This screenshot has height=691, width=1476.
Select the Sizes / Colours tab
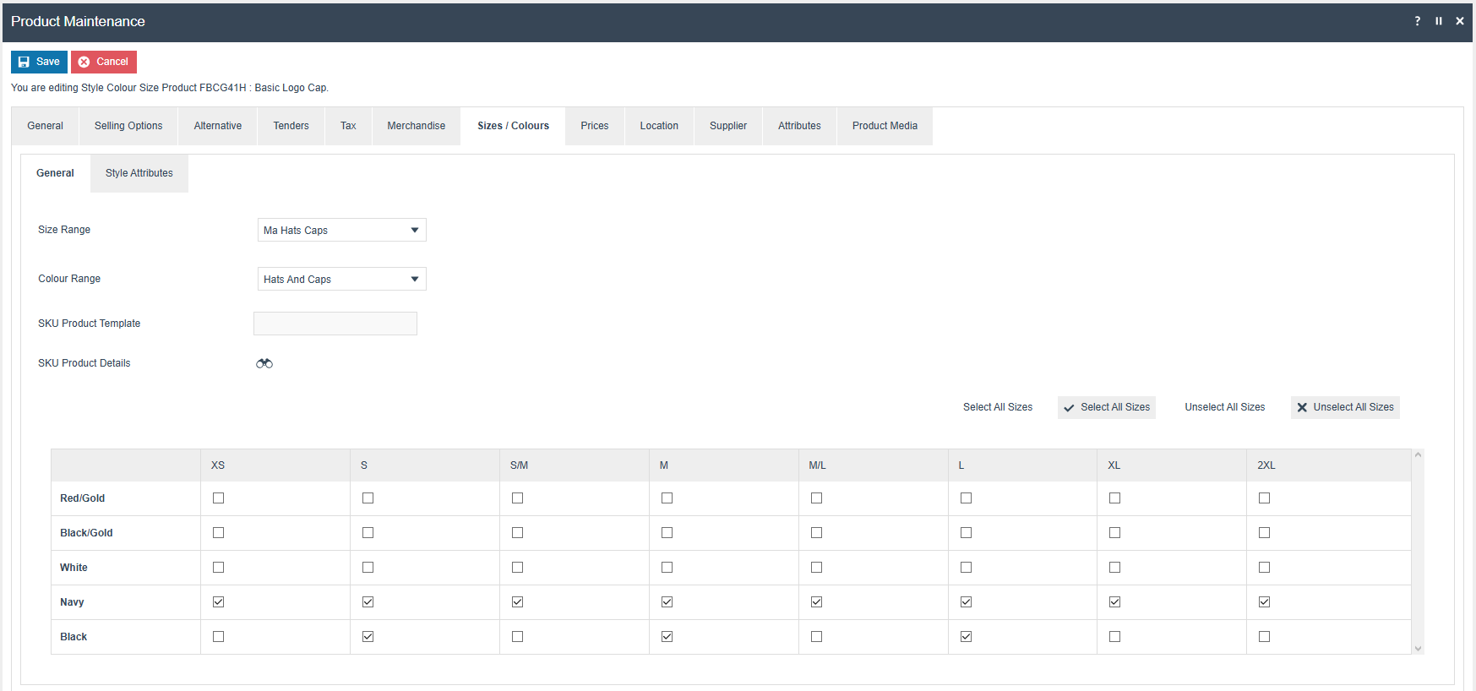(513, 126)
